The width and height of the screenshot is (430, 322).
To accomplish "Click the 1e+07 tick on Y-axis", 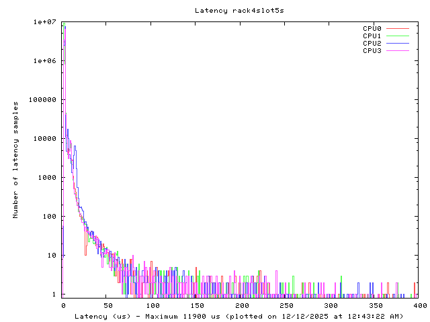I will tap(44, 22).
